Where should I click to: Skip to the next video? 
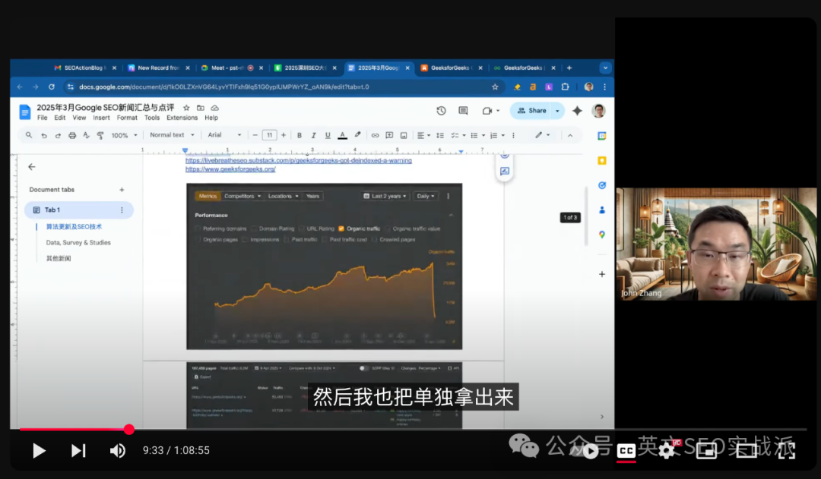[78, 450]
